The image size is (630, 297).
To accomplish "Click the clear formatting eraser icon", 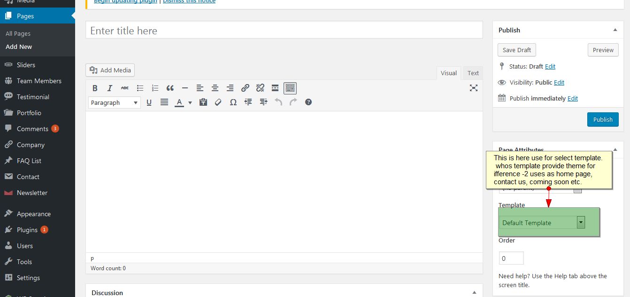I will pos(218,102).
